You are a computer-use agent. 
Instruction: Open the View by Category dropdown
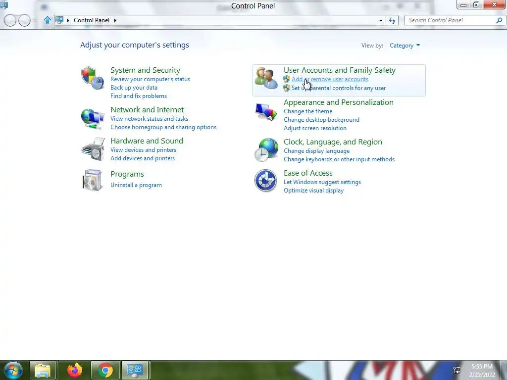click(405, 46)
